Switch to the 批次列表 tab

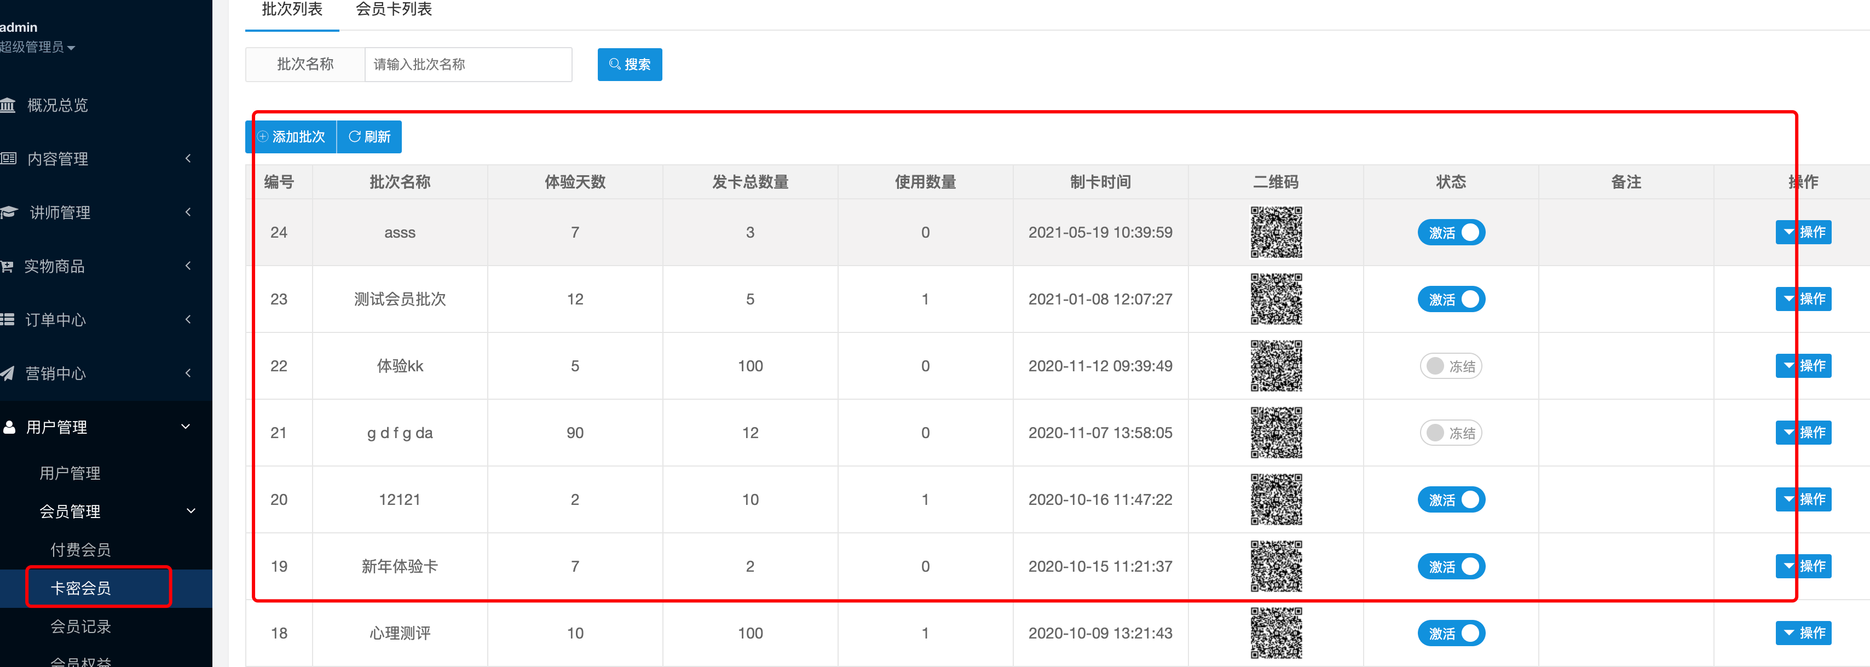tap(292, 10)
